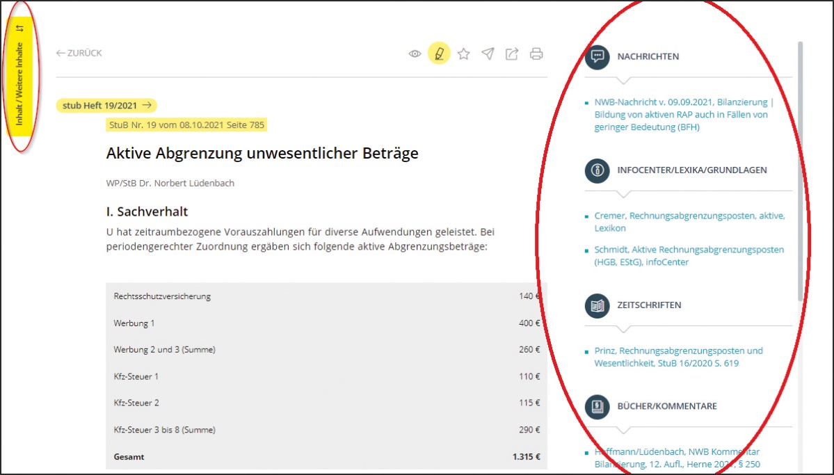Expand the Inhalt / Weitere Inhalte sidebar
The height and width of the screenshot is (475, 834).
click(20, 82)
